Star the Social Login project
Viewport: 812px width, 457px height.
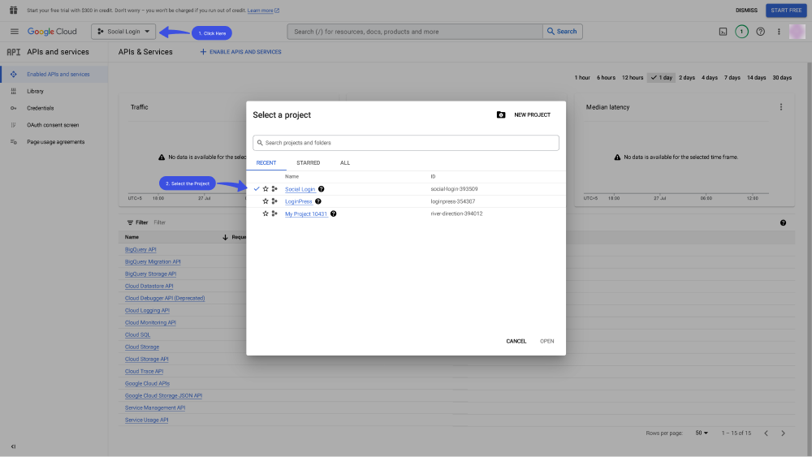(266, 189)
